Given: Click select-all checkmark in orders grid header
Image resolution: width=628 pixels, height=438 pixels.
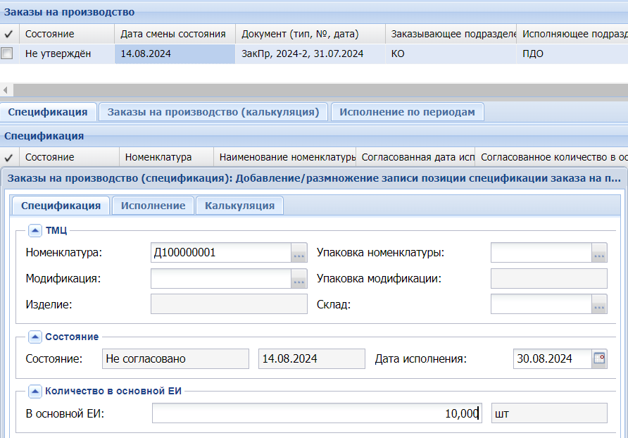Looking at the screenshot, I should point(8,34).
